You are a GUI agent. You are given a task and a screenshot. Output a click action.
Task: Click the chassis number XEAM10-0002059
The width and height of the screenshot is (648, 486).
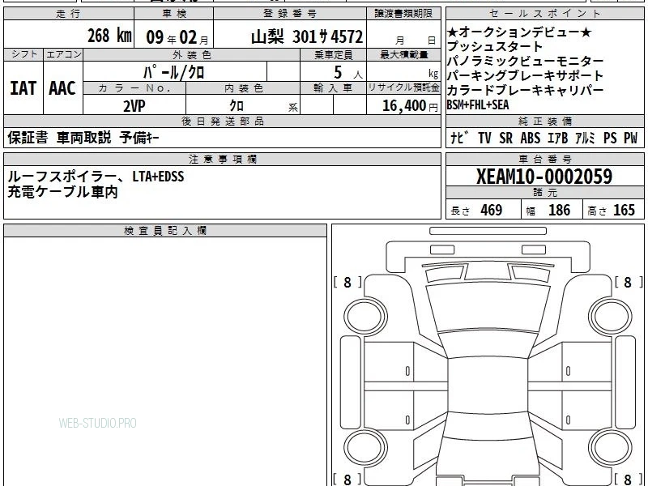tap(544, 177)
